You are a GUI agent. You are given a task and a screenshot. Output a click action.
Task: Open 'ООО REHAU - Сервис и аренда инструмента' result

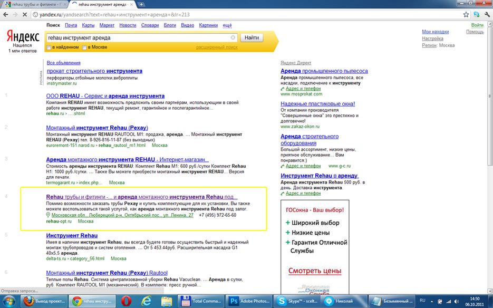(x=105, y=96)
